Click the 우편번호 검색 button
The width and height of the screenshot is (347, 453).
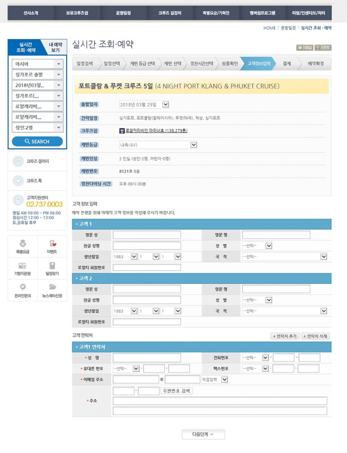pos(177,391)
